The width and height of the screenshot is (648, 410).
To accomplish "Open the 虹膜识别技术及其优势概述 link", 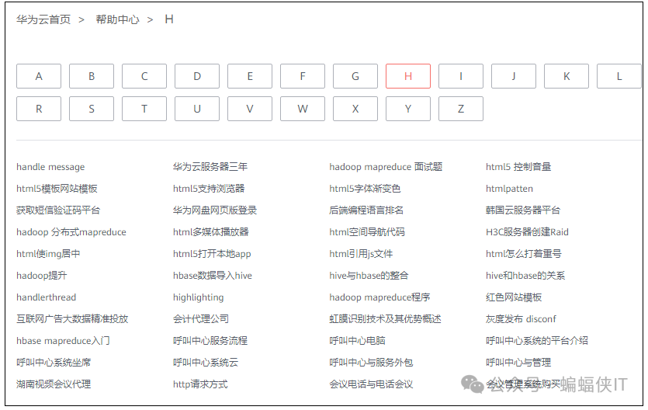I will click(385, 319).
